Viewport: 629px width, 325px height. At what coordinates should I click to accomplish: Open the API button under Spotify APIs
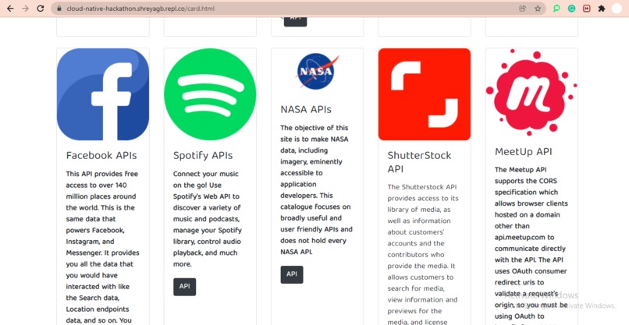pos(184,287)
